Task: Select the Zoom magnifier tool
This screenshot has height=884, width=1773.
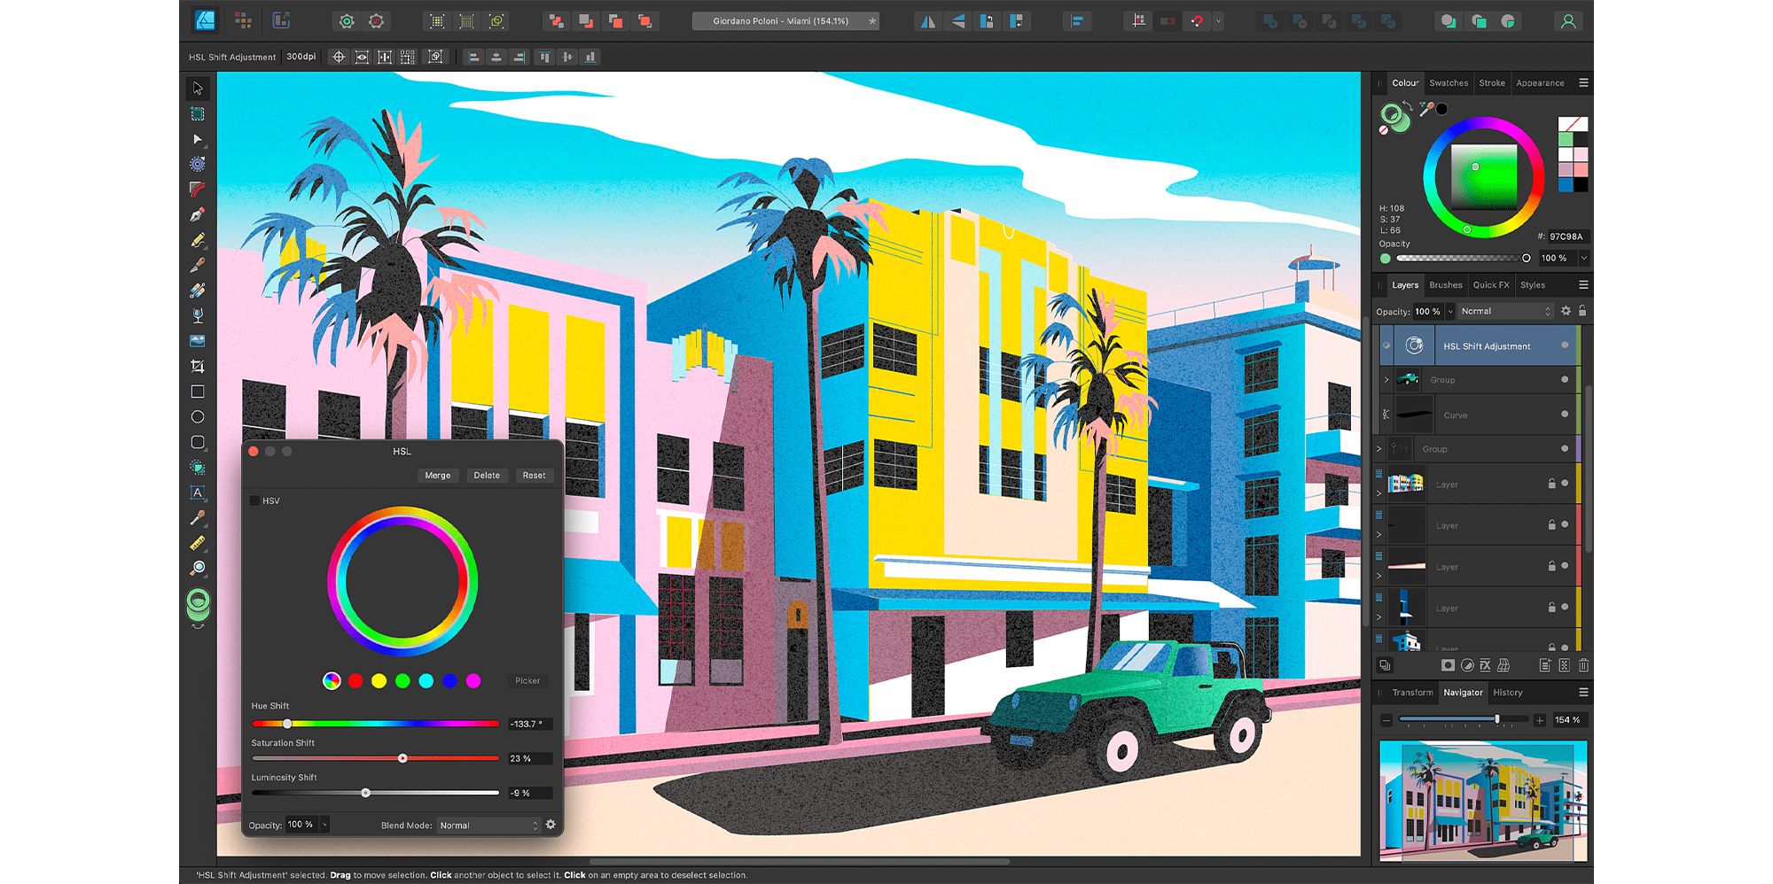Action: point(198,568)
